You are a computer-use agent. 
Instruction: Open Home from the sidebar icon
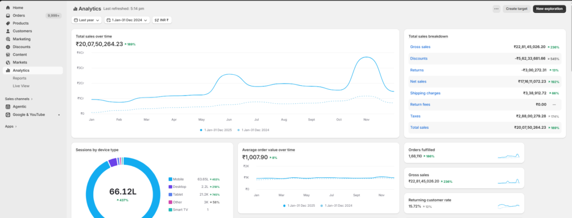tap(8, 8)
